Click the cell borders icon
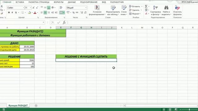198x111 pixels. (23, 12)
